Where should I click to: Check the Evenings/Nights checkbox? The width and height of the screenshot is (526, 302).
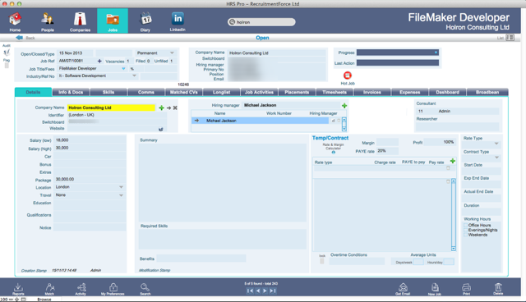point(466,230)
